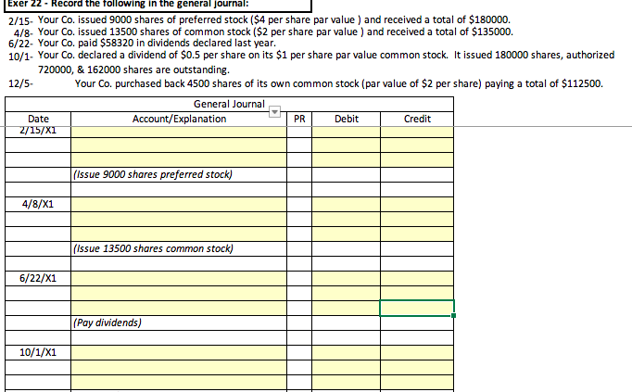Viewport: 632px width, 392px height.
Task: Click the currently selected green-outlined credit cell
Action: [417, 309]
